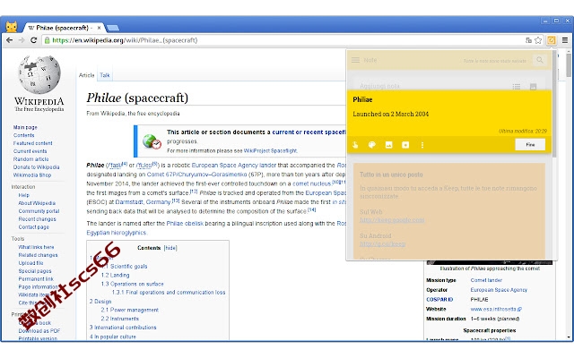Click the page vertical scrollbar thumb
The height and width of the screenshot is (358, 574).
click(x=568, y=65)
